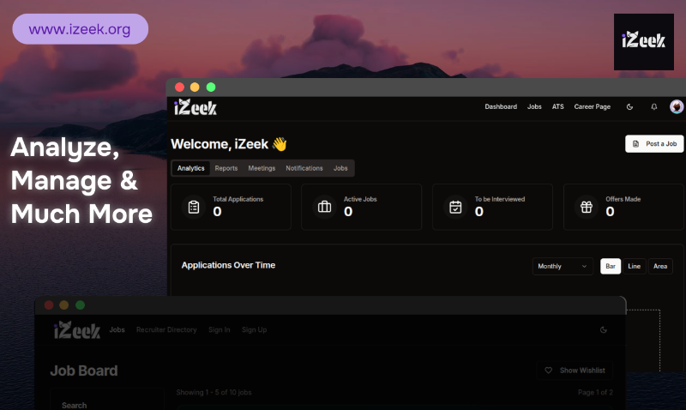The width and height of the screenshot is (686, 410).
Task: Switch chart to Bar view
Action: 611,267
